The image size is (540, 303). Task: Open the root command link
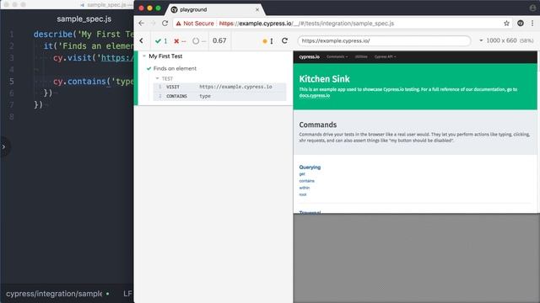click(x=303, y=194)
